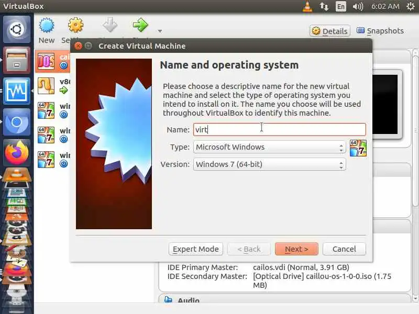Image resolution: width=419 pixels, height=314 pixels.
Task: Open the Type dropdown showing Microsoft Windows
Action: point(269,147)
